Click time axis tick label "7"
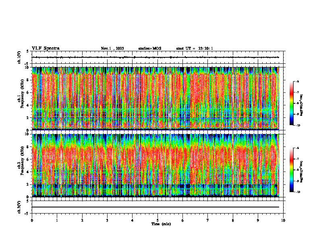The height and width of the screenshot is (247, 319). point(208,220)
